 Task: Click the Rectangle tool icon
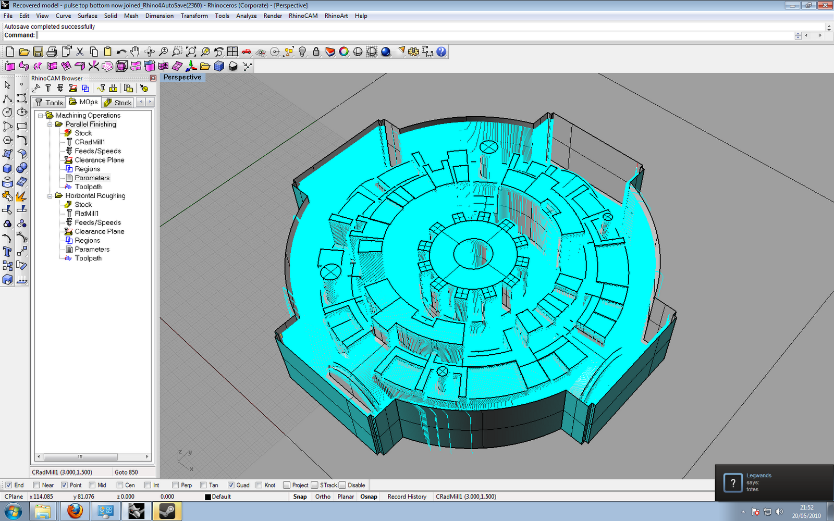pos(21,126)
